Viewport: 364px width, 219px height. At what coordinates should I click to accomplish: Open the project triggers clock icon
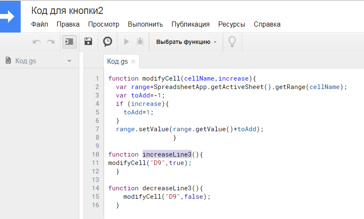[x=108, y=42]
